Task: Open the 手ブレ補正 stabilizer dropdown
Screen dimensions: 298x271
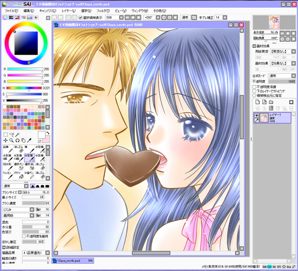Action: coord(225,17)
